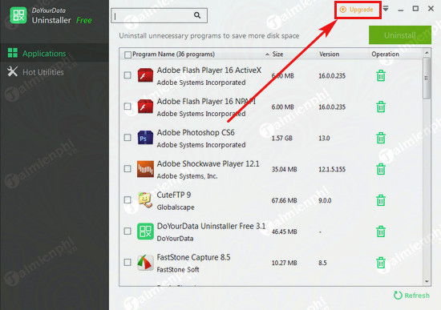441x310 pixels.
Task: Click the '46.45 MB' size value
Action: click(284, 231)
